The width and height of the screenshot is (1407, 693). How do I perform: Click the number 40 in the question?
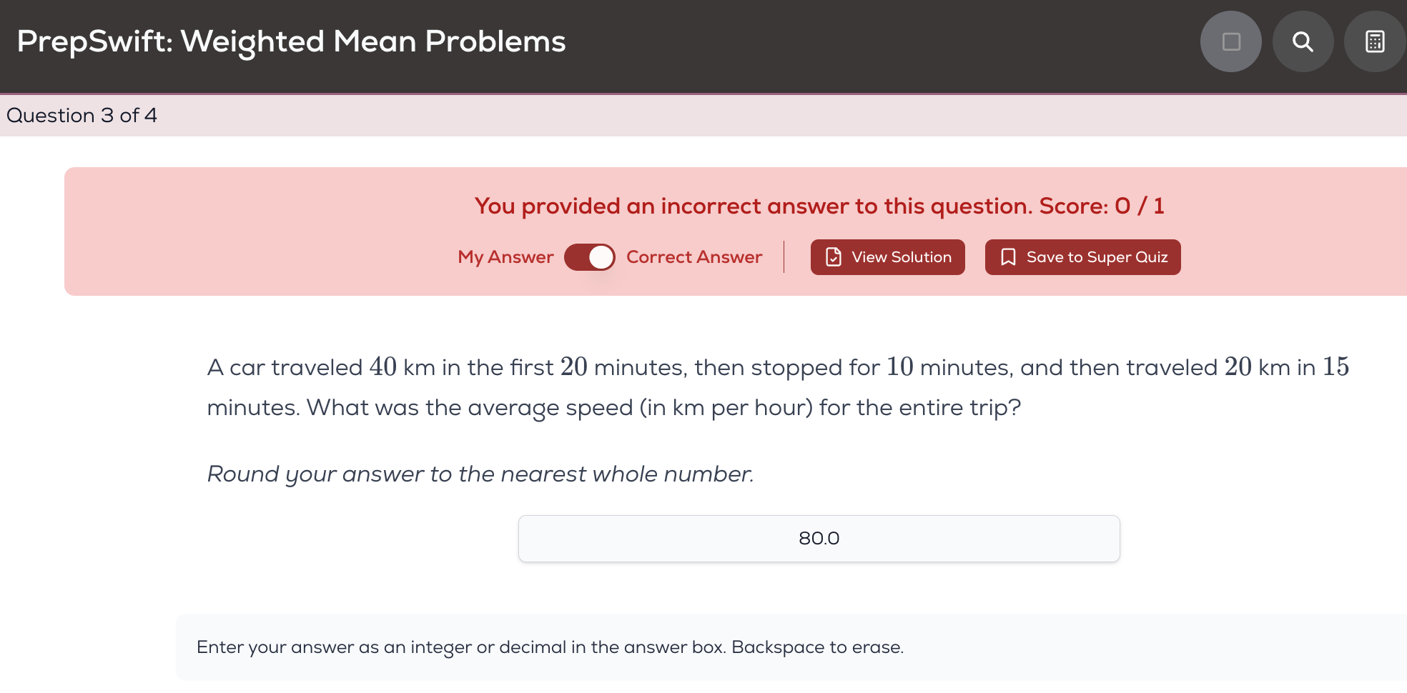tap(382, 367)
